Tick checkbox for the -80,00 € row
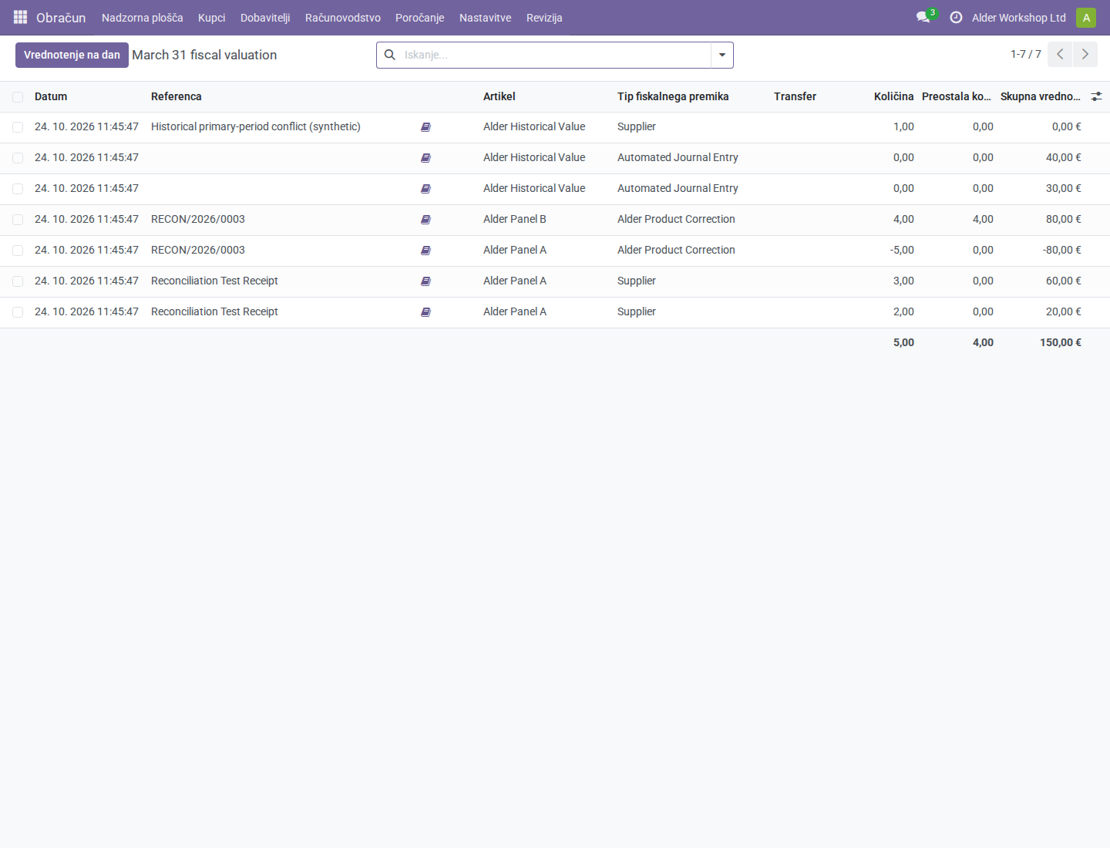 click(18, 251)
